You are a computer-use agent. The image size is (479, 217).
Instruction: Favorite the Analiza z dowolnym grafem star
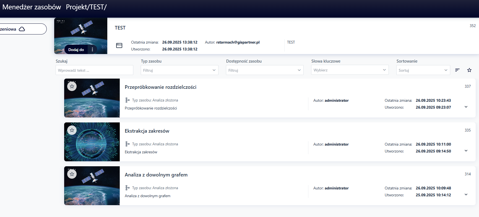click(72, 174)
